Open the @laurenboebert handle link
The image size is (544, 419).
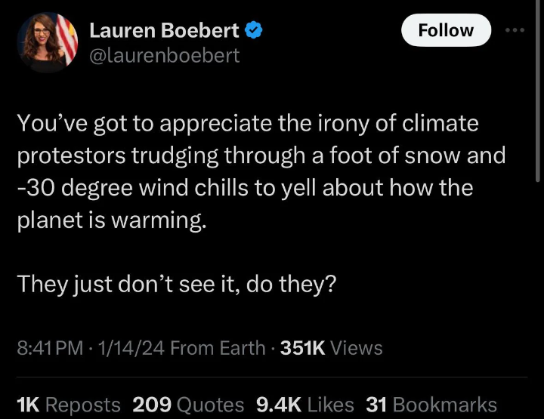click(164, 55)
